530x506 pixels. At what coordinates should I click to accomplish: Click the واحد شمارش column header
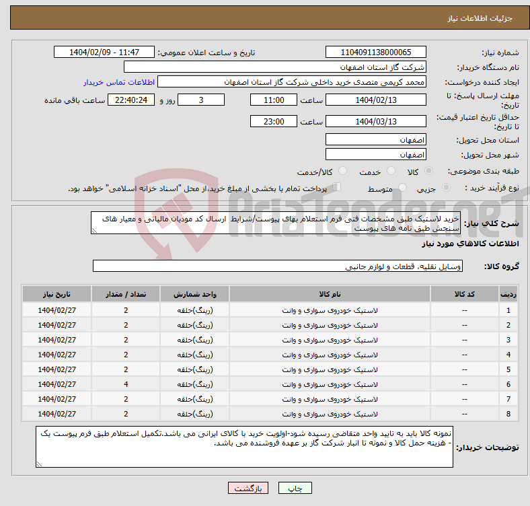[194, 294]
